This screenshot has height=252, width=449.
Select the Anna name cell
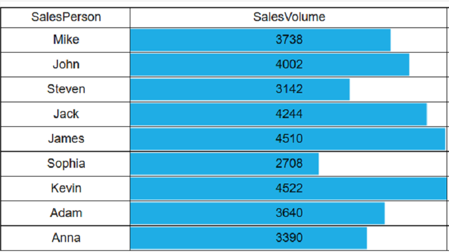pos(65,238)
